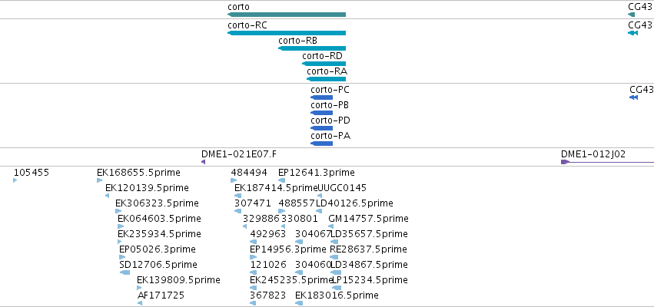Click the corto-PB protein feature
Viewport: 654px width, 307px height.
click(x=321, y=113)
